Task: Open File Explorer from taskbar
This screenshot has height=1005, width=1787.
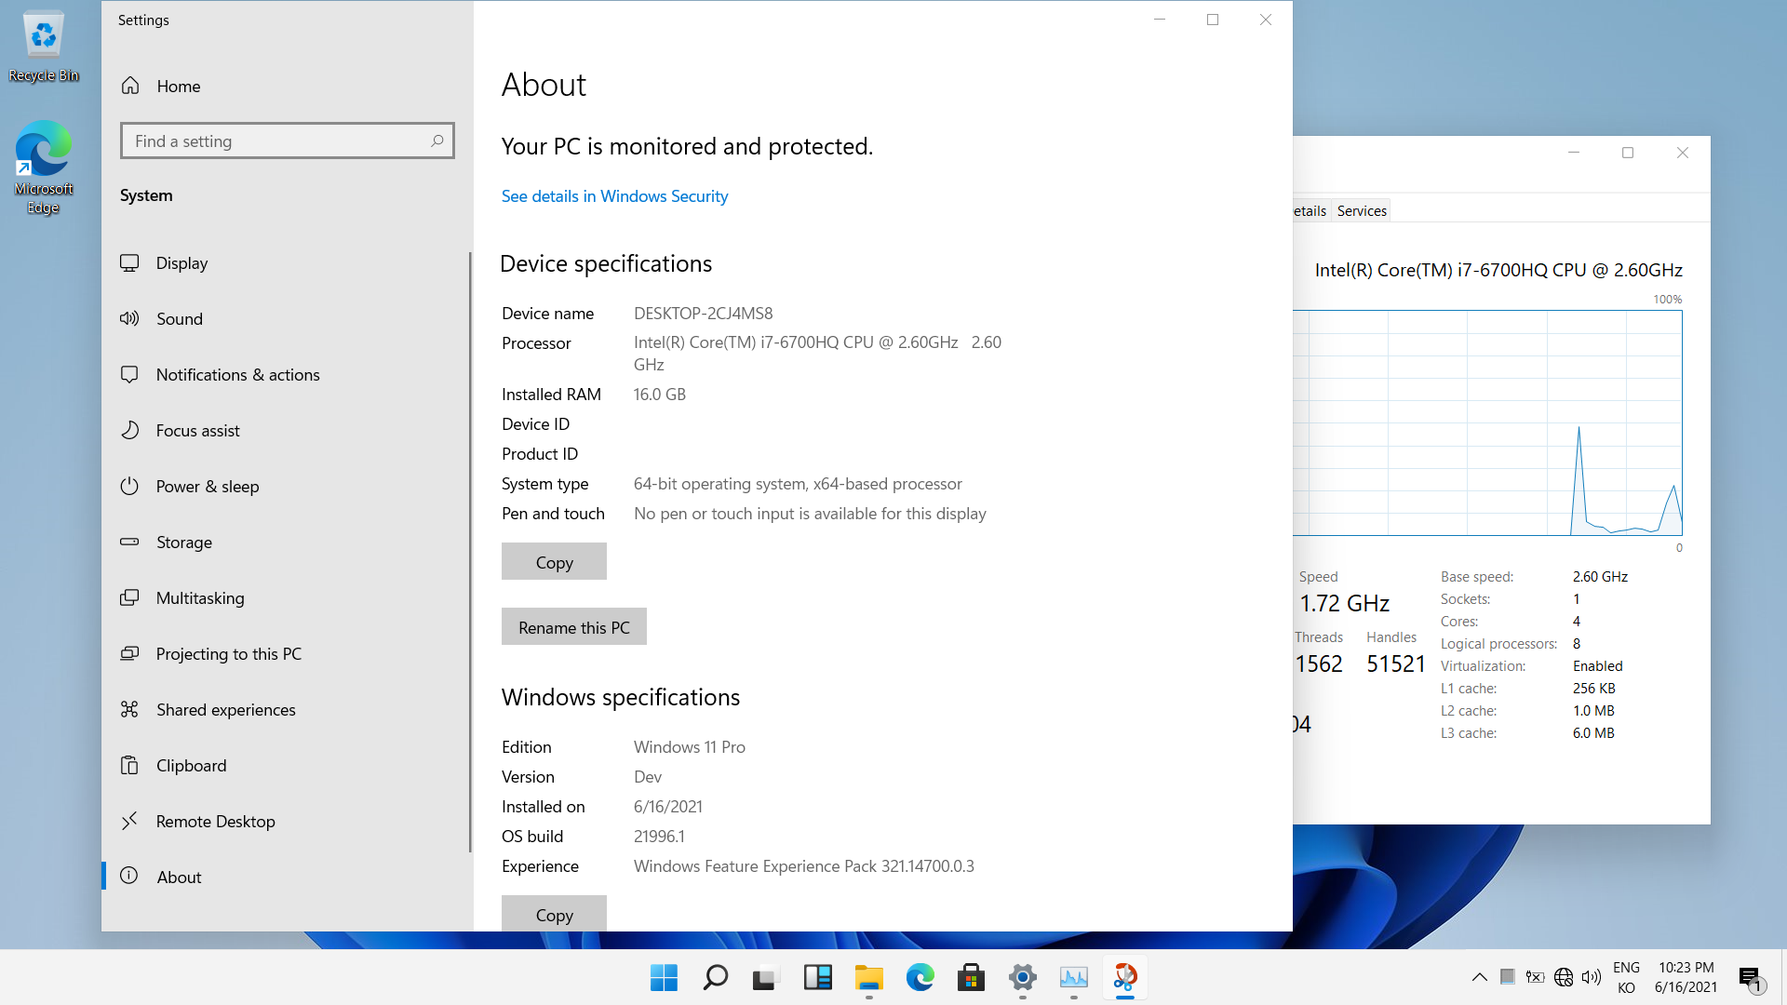Action: click(x=868, y=978)
